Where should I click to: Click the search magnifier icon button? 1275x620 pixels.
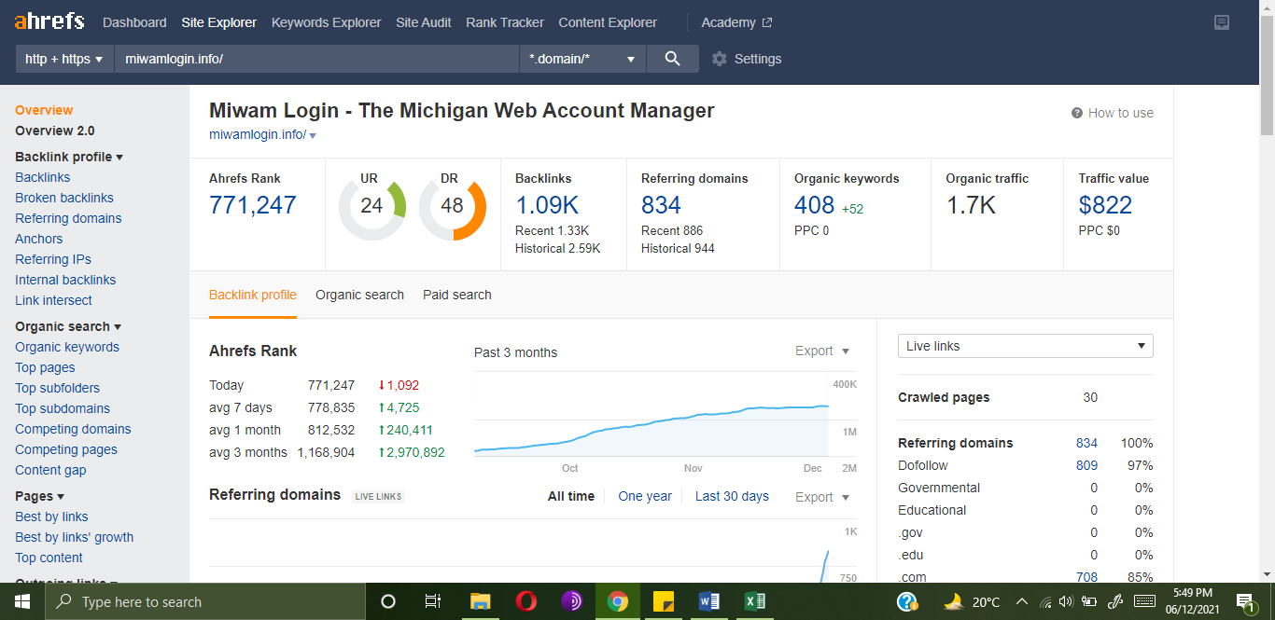672,59
